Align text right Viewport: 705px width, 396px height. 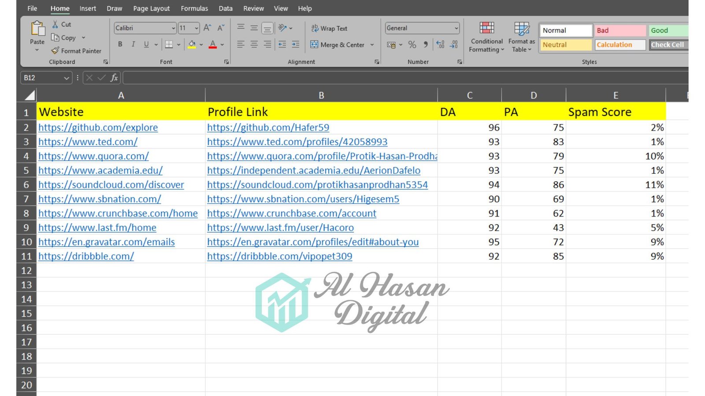pos(267,44)
